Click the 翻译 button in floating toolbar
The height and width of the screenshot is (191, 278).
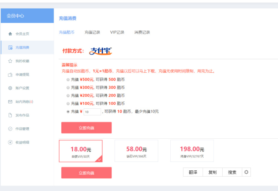point(193,172)
